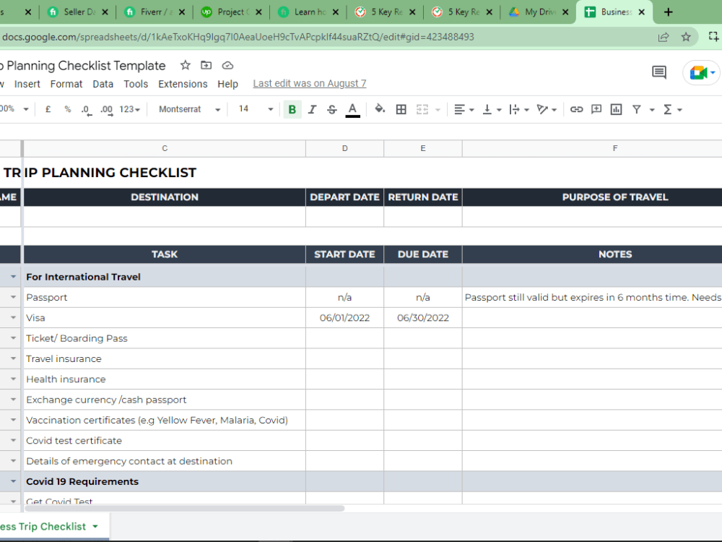Switch to the Learn browser tab
The image size is (722, 542).
coord(308,12)
